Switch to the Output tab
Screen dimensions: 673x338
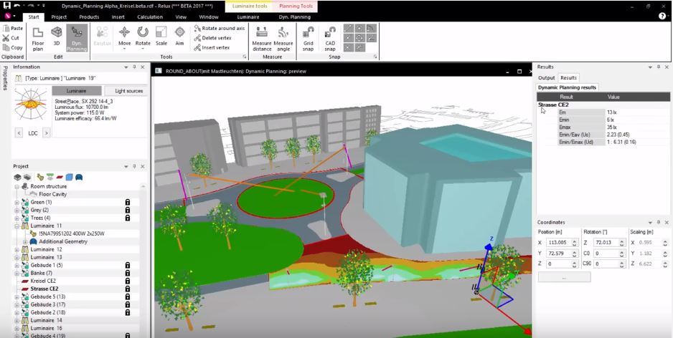547,77
